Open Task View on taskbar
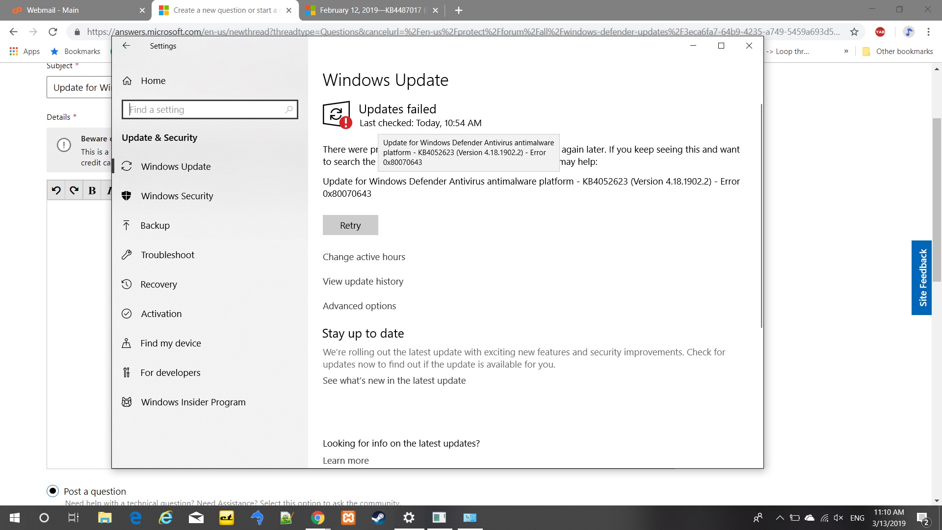 [x=74, y=518]
